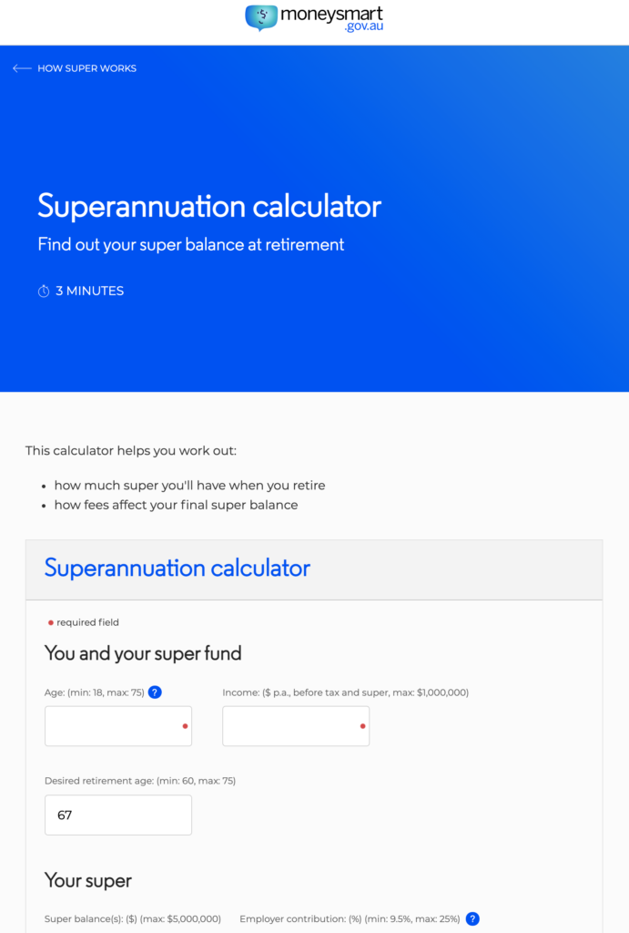Click the Super balance(s) label text
Viewport: 629px width, 933px height.
coord(133,918)
